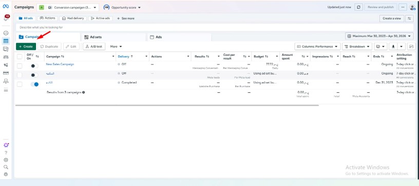Open the date range Maximum dropdown
Screen dimensions: 419x186
(x=379, y=36)
